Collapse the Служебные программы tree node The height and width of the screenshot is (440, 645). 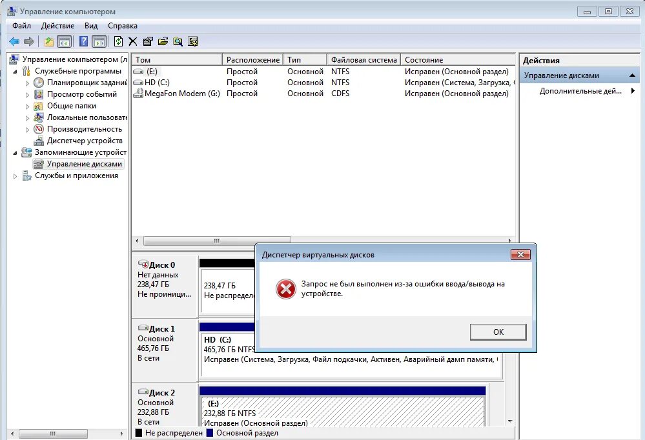click(x=15, y=72)
